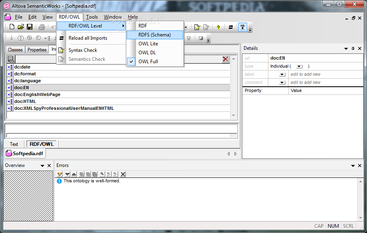Viewport: 367px width, 233px height.
Task: Expand first toolbar overflow options arrow
Action: tap(250, 30)
